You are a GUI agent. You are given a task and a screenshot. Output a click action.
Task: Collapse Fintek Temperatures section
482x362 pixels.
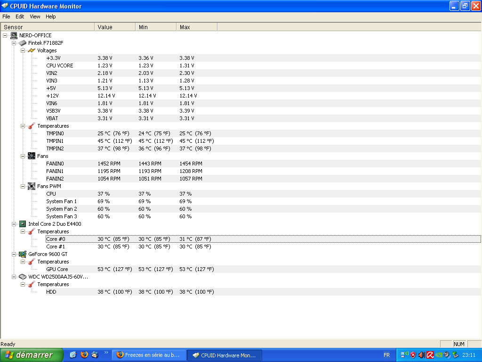pos(23,126)
